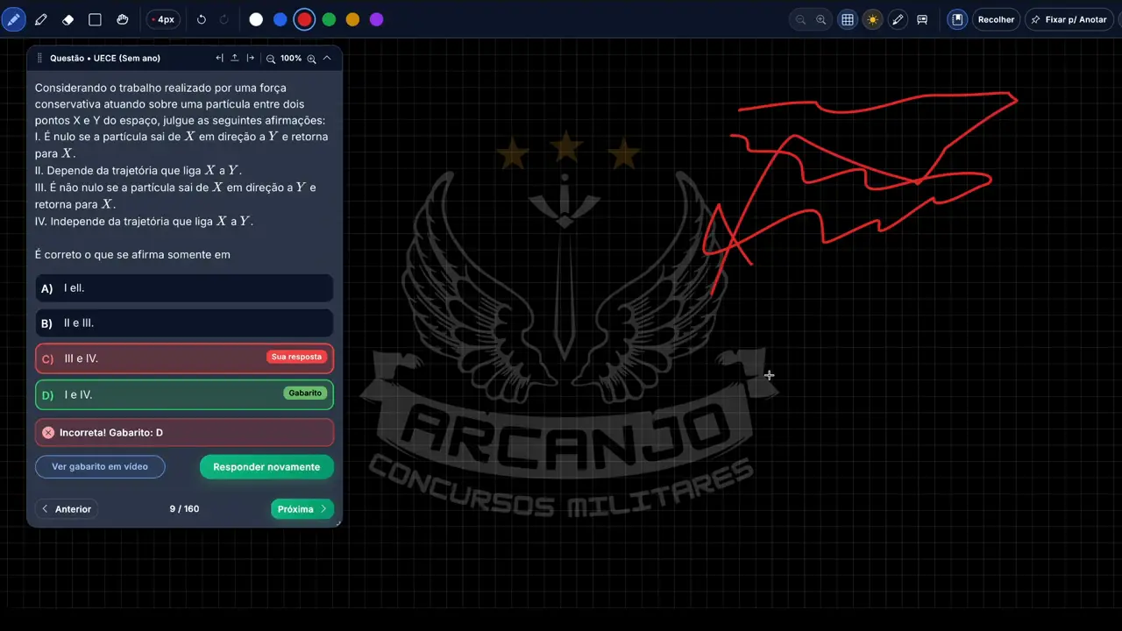Toggle the canvas grid
The width and height of the screenshot is (1122, 631).
click(x=848, y=19)
